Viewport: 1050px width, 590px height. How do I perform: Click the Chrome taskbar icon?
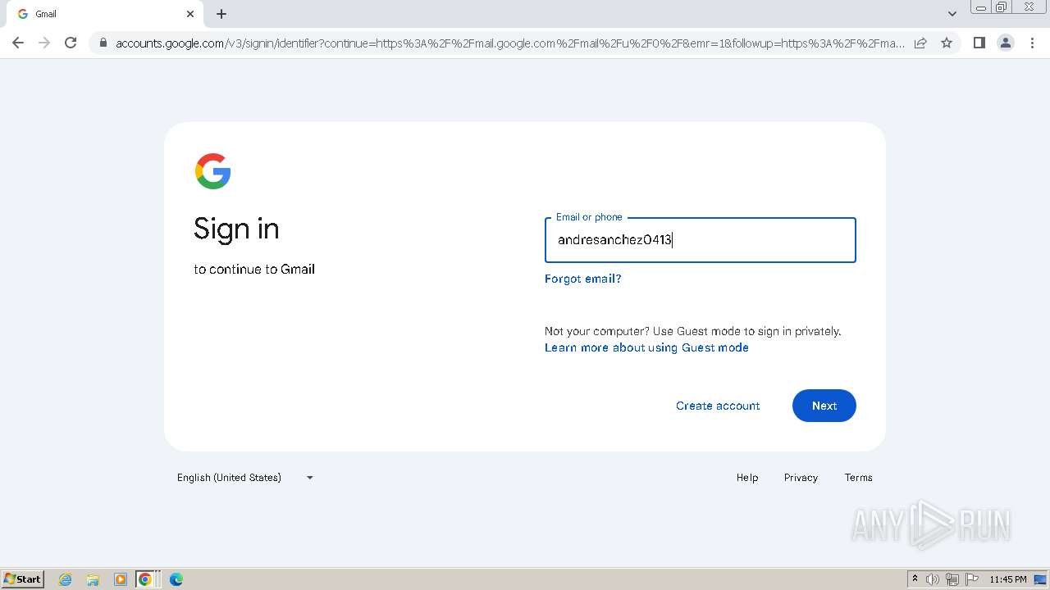pos(145,579)
